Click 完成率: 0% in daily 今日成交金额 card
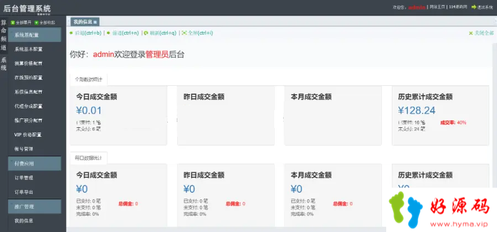This screenshot has height=232, width=497. (x=88, y=214)
